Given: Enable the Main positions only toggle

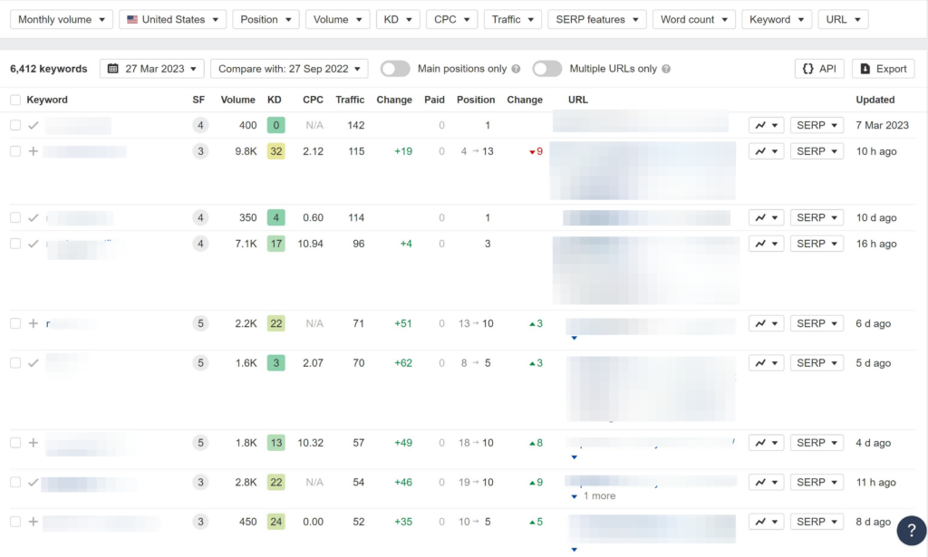Looking at the screenshot, I should tap(395, 68).
